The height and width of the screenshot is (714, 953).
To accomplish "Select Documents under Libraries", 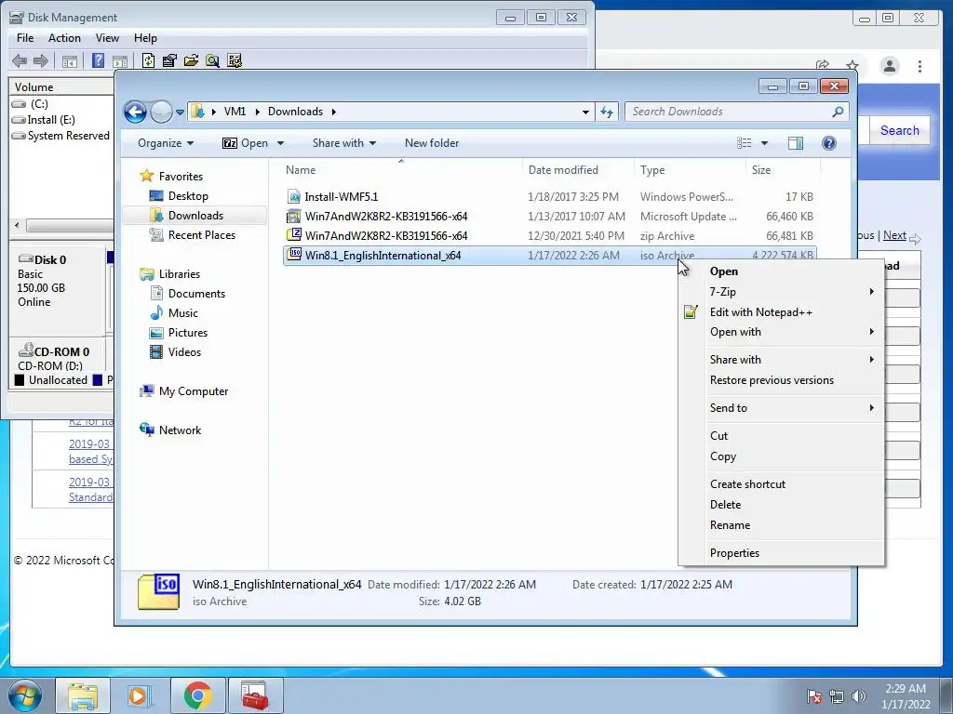I will tap(196, 294).
